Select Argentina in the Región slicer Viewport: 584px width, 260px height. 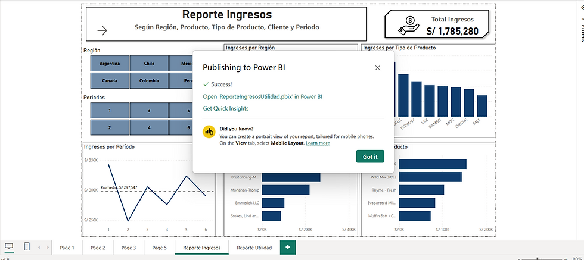tap(110, 63)
